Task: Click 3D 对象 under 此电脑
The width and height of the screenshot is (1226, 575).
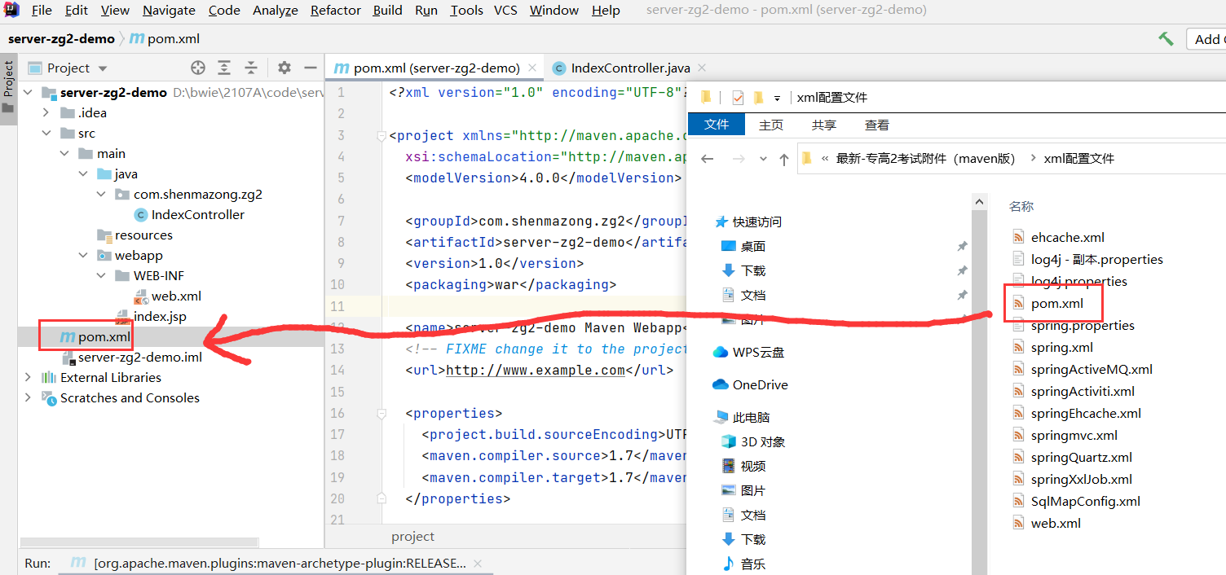Action: click(x=762, y=441)
